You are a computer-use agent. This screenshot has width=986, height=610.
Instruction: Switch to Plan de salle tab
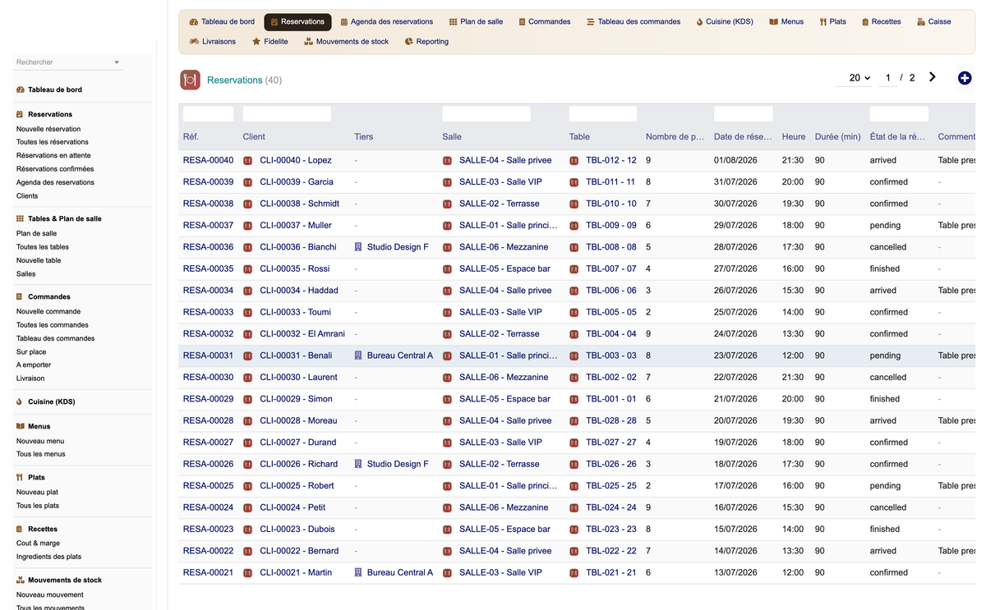pos(476,22)
